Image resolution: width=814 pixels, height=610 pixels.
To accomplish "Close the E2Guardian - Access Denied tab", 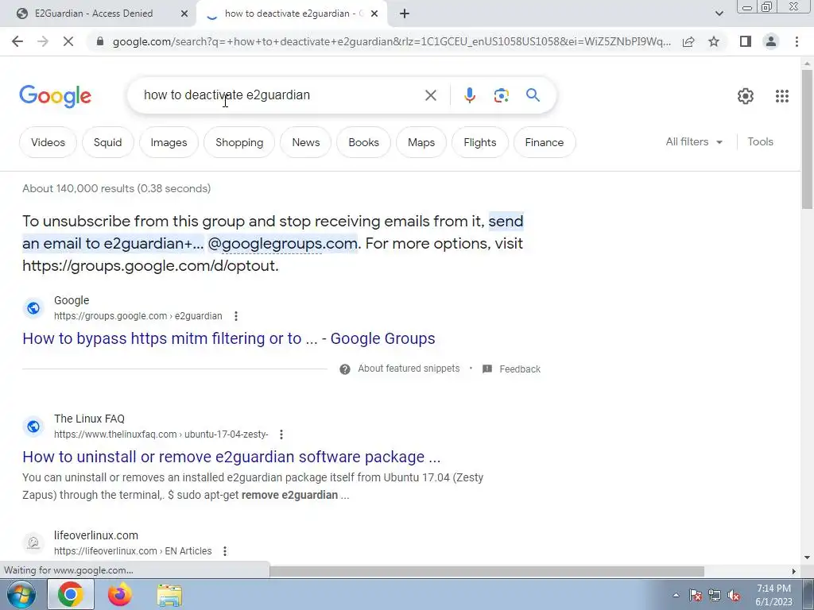I will (x=184, y=14).
